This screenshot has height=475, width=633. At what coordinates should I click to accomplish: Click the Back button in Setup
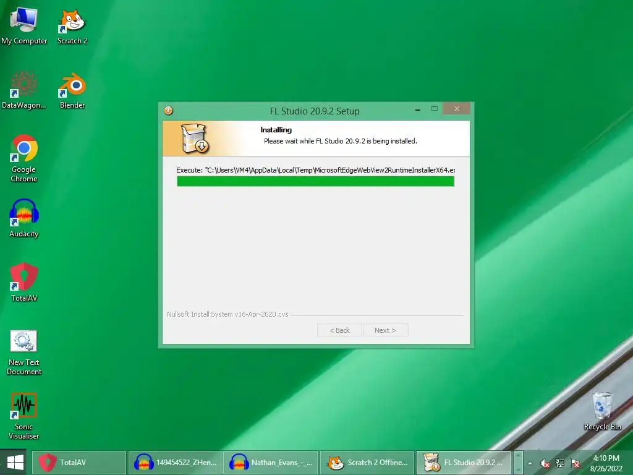tap(339, 330)
